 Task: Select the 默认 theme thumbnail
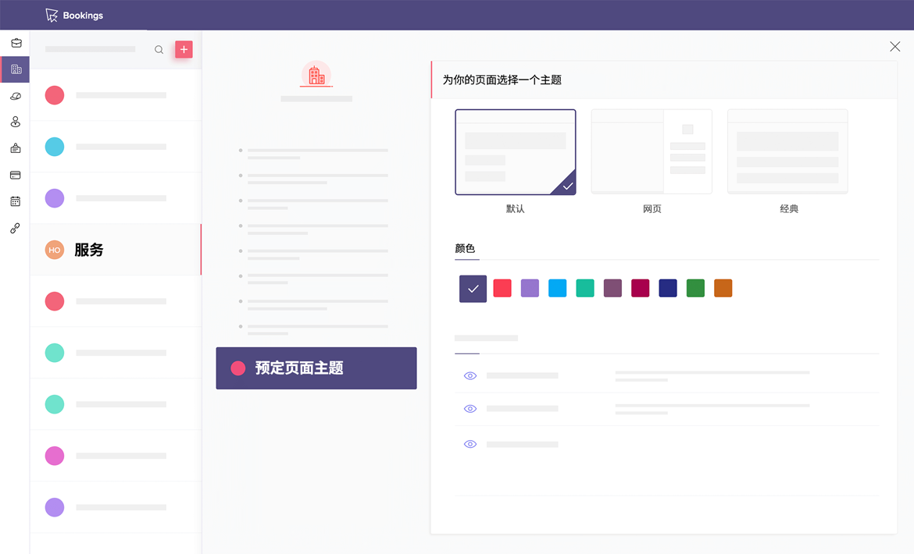[516, 152]
